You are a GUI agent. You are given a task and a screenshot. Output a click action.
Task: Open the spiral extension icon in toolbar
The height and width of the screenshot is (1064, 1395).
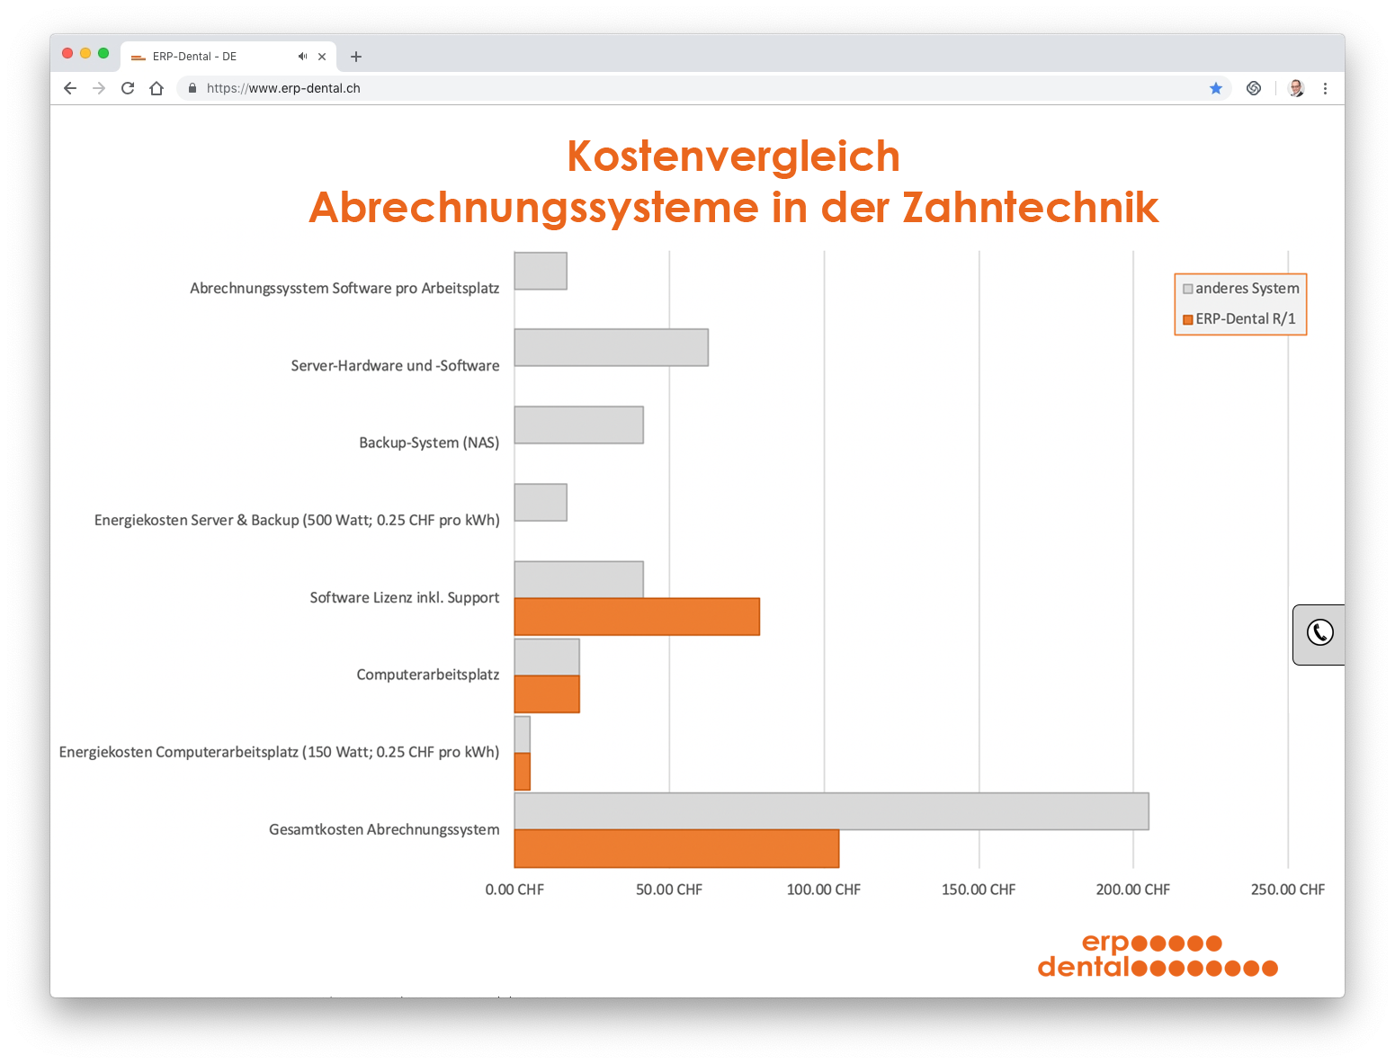[1254, 88]
